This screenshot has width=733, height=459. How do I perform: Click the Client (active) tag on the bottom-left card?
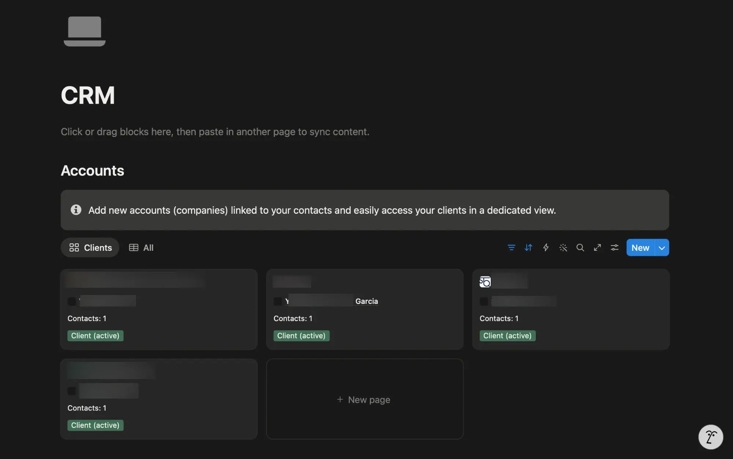click(95, 425)
